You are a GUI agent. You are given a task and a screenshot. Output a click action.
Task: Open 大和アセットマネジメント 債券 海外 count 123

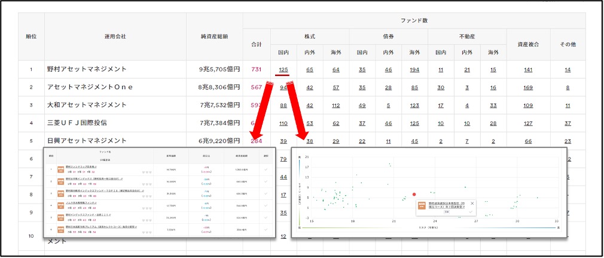coord(414,105)
